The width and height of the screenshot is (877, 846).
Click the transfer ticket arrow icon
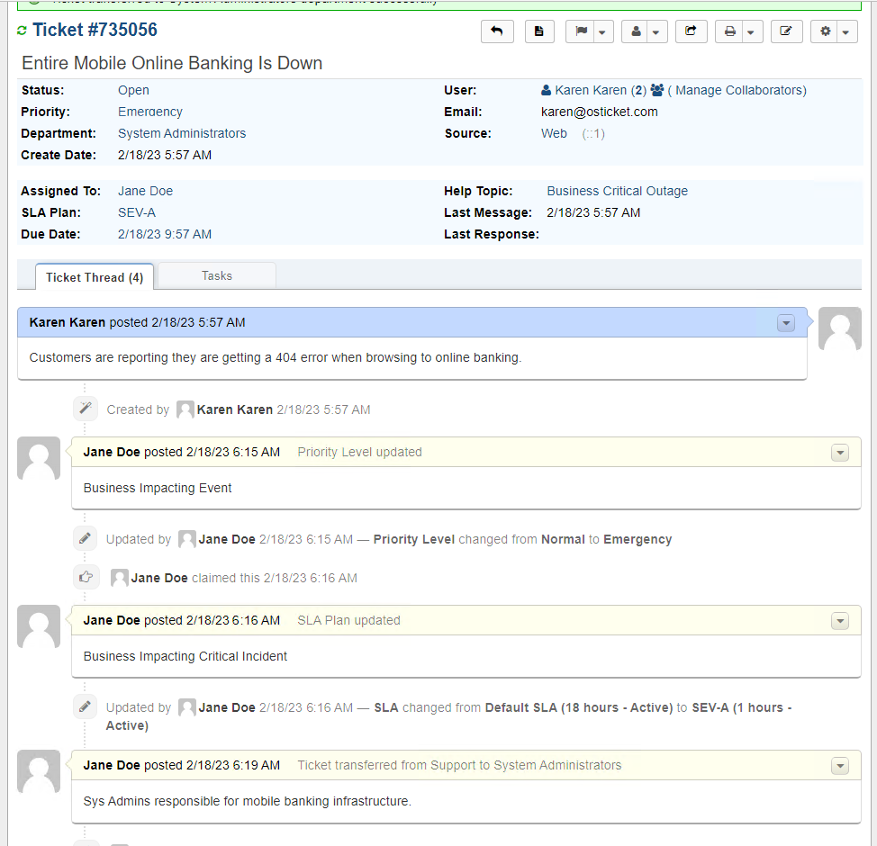(691, 31)
